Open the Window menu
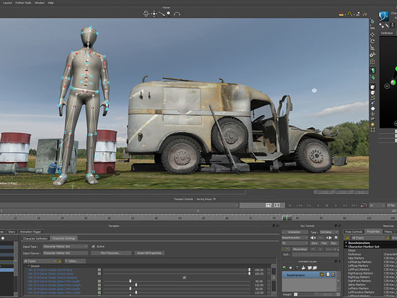 point(40,3)
